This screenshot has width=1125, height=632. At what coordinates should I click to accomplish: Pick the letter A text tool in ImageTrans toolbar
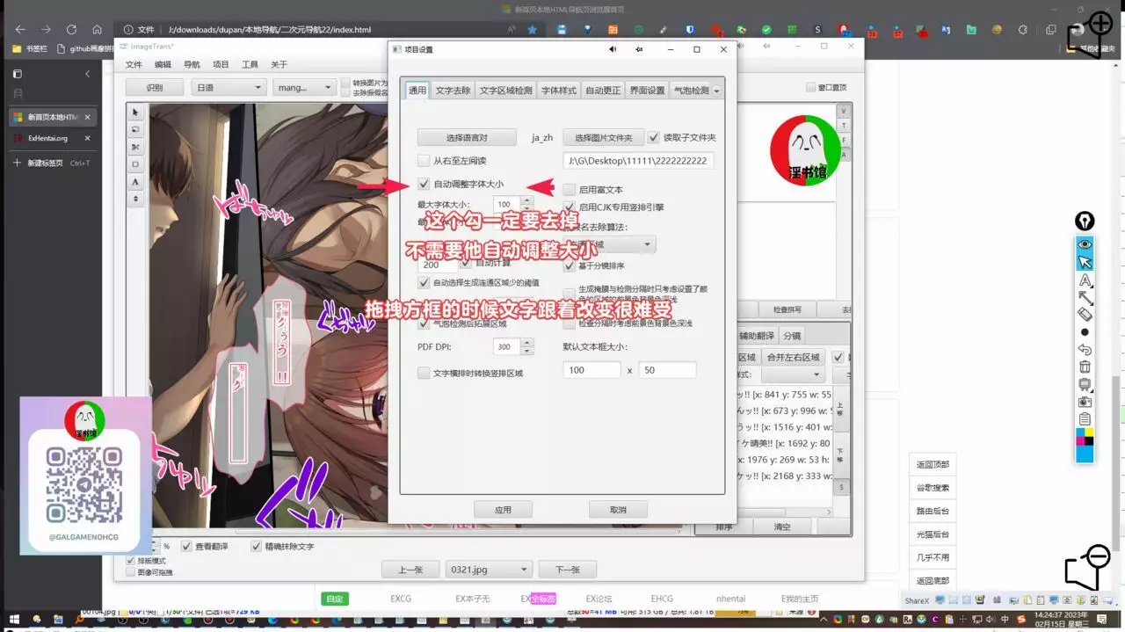[x=135, y=182]
